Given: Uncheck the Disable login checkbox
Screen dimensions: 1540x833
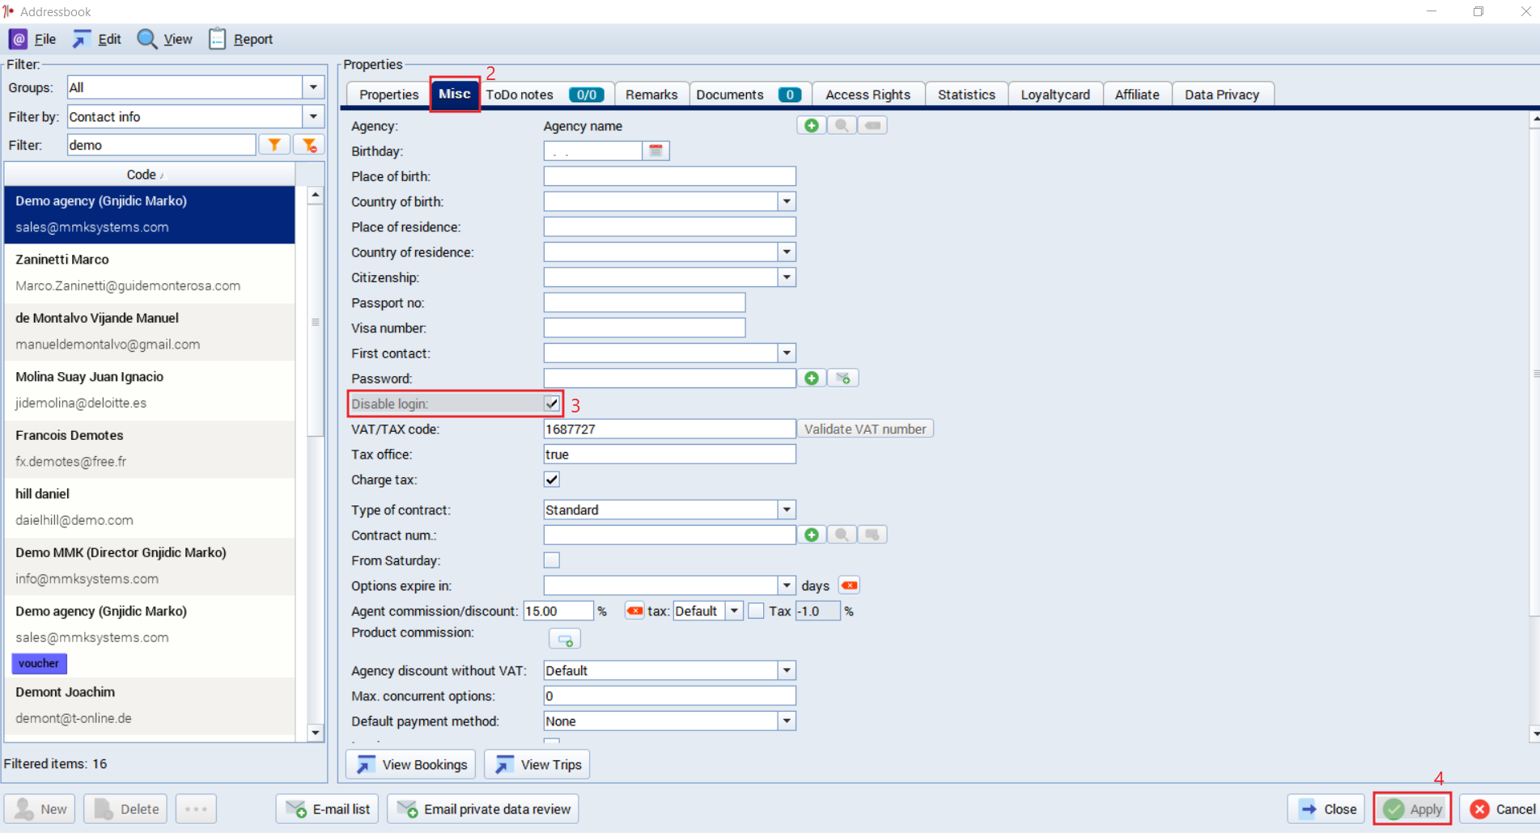Looking at the screenshot, I should click(552, 404).
